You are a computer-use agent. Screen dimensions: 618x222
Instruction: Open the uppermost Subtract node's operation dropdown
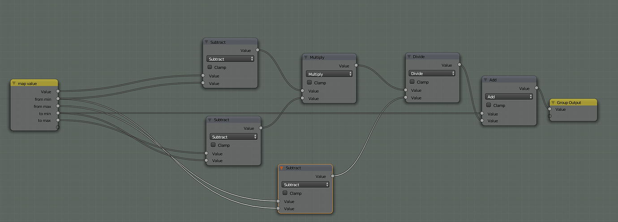pos(230,59)
